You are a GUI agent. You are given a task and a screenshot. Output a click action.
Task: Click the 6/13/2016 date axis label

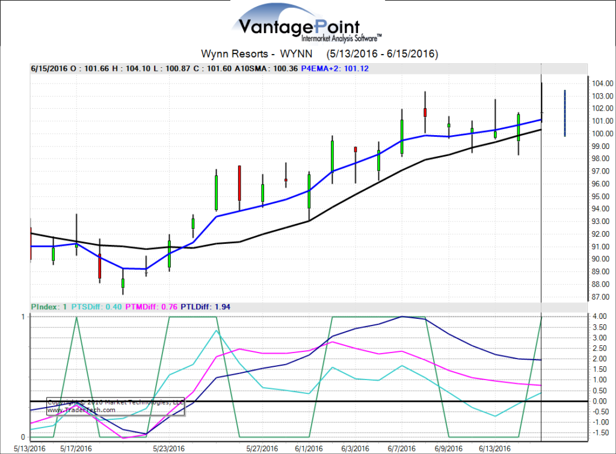(494, 449)
